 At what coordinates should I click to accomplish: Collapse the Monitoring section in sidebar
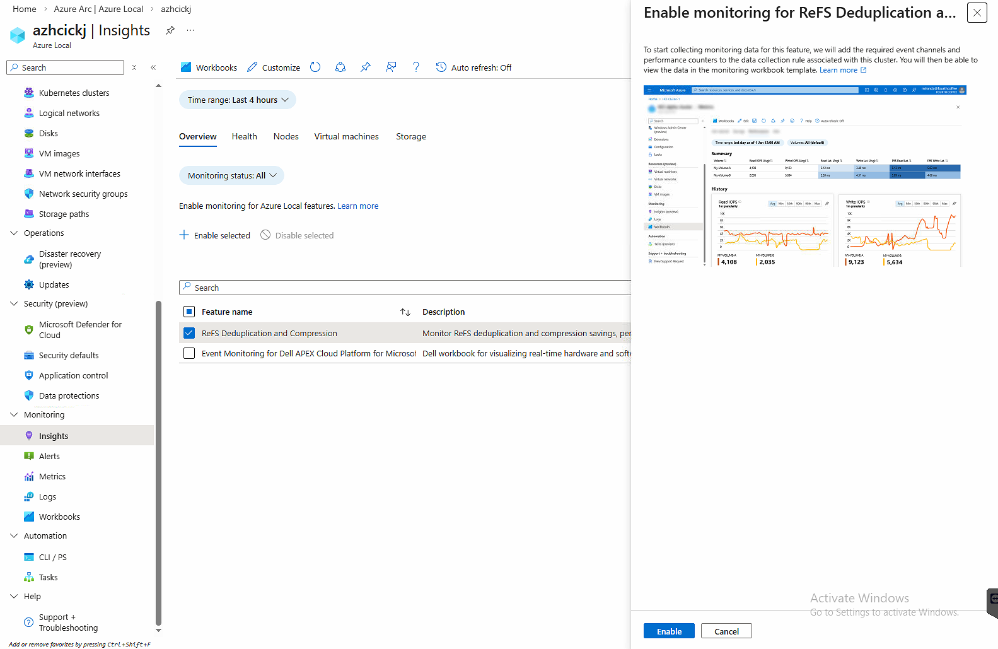[15, 414]
